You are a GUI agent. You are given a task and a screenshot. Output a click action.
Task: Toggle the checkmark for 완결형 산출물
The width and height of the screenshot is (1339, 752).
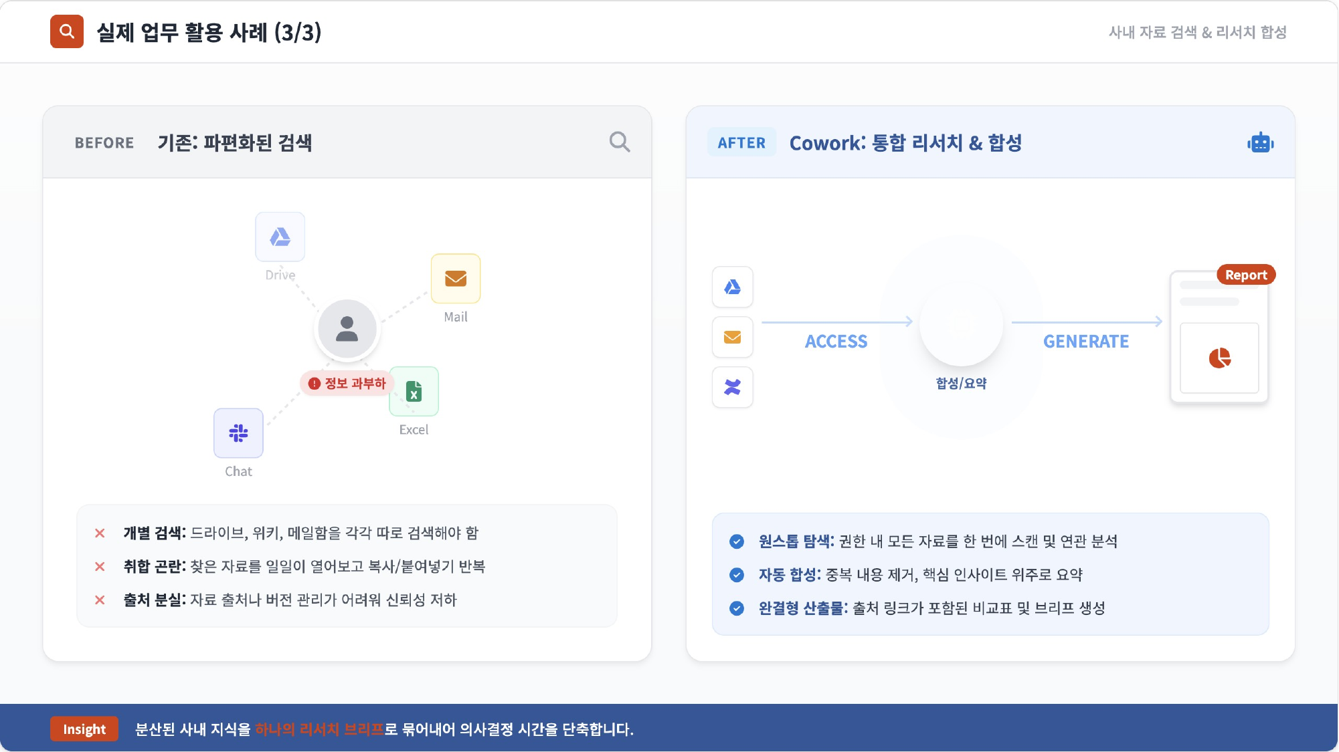tap(737, 608)
